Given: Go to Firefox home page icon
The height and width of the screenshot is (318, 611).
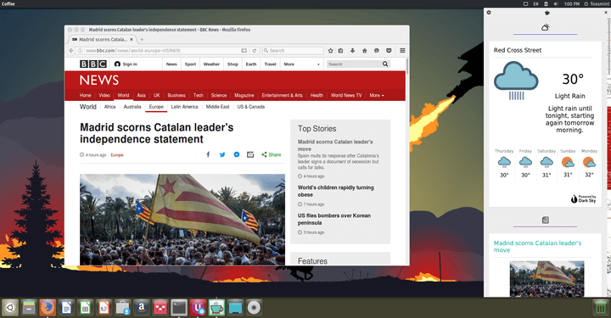Looking at the screenshot, I should tap(364, 51).
